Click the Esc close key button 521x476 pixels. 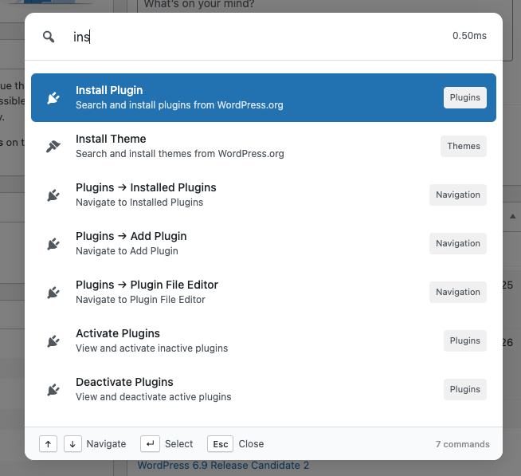220,444
